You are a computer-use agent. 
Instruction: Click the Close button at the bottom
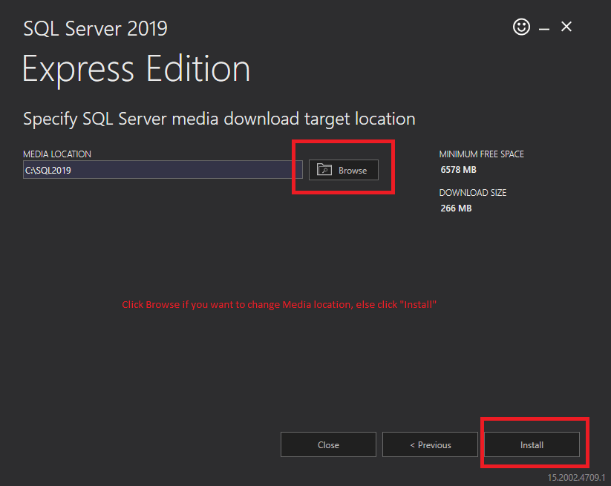328,444
